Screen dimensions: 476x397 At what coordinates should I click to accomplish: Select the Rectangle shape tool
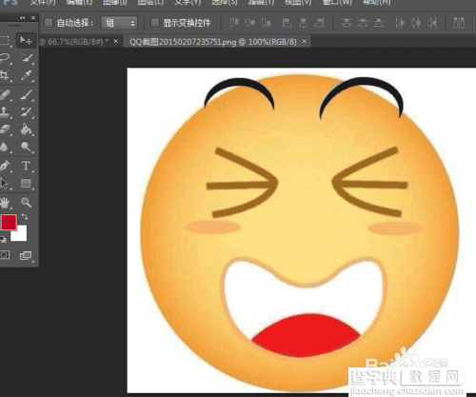point(26,184)
